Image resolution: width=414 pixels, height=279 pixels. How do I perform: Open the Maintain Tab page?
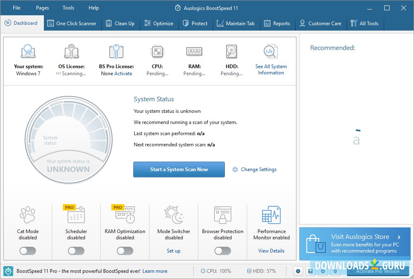(x=236, y=23)
